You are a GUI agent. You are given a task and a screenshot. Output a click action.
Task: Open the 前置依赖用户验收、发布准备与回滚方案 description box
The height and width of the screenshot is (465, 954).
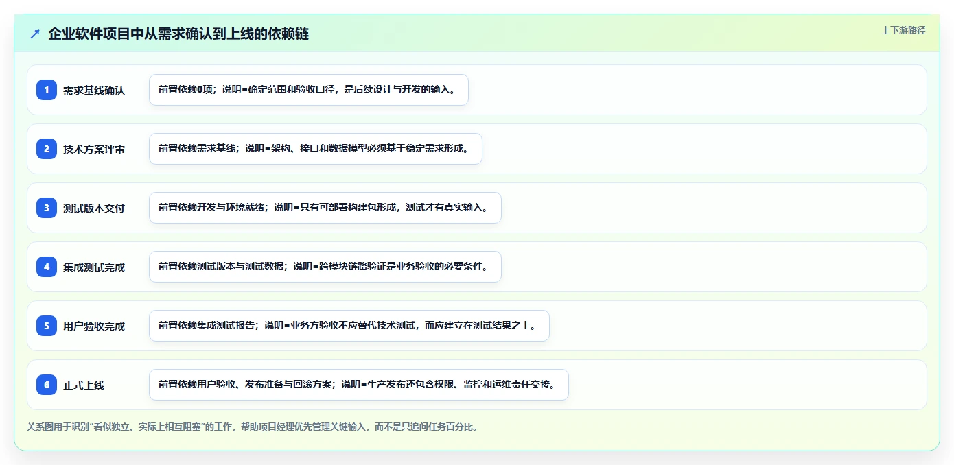(x=359, y=385)
